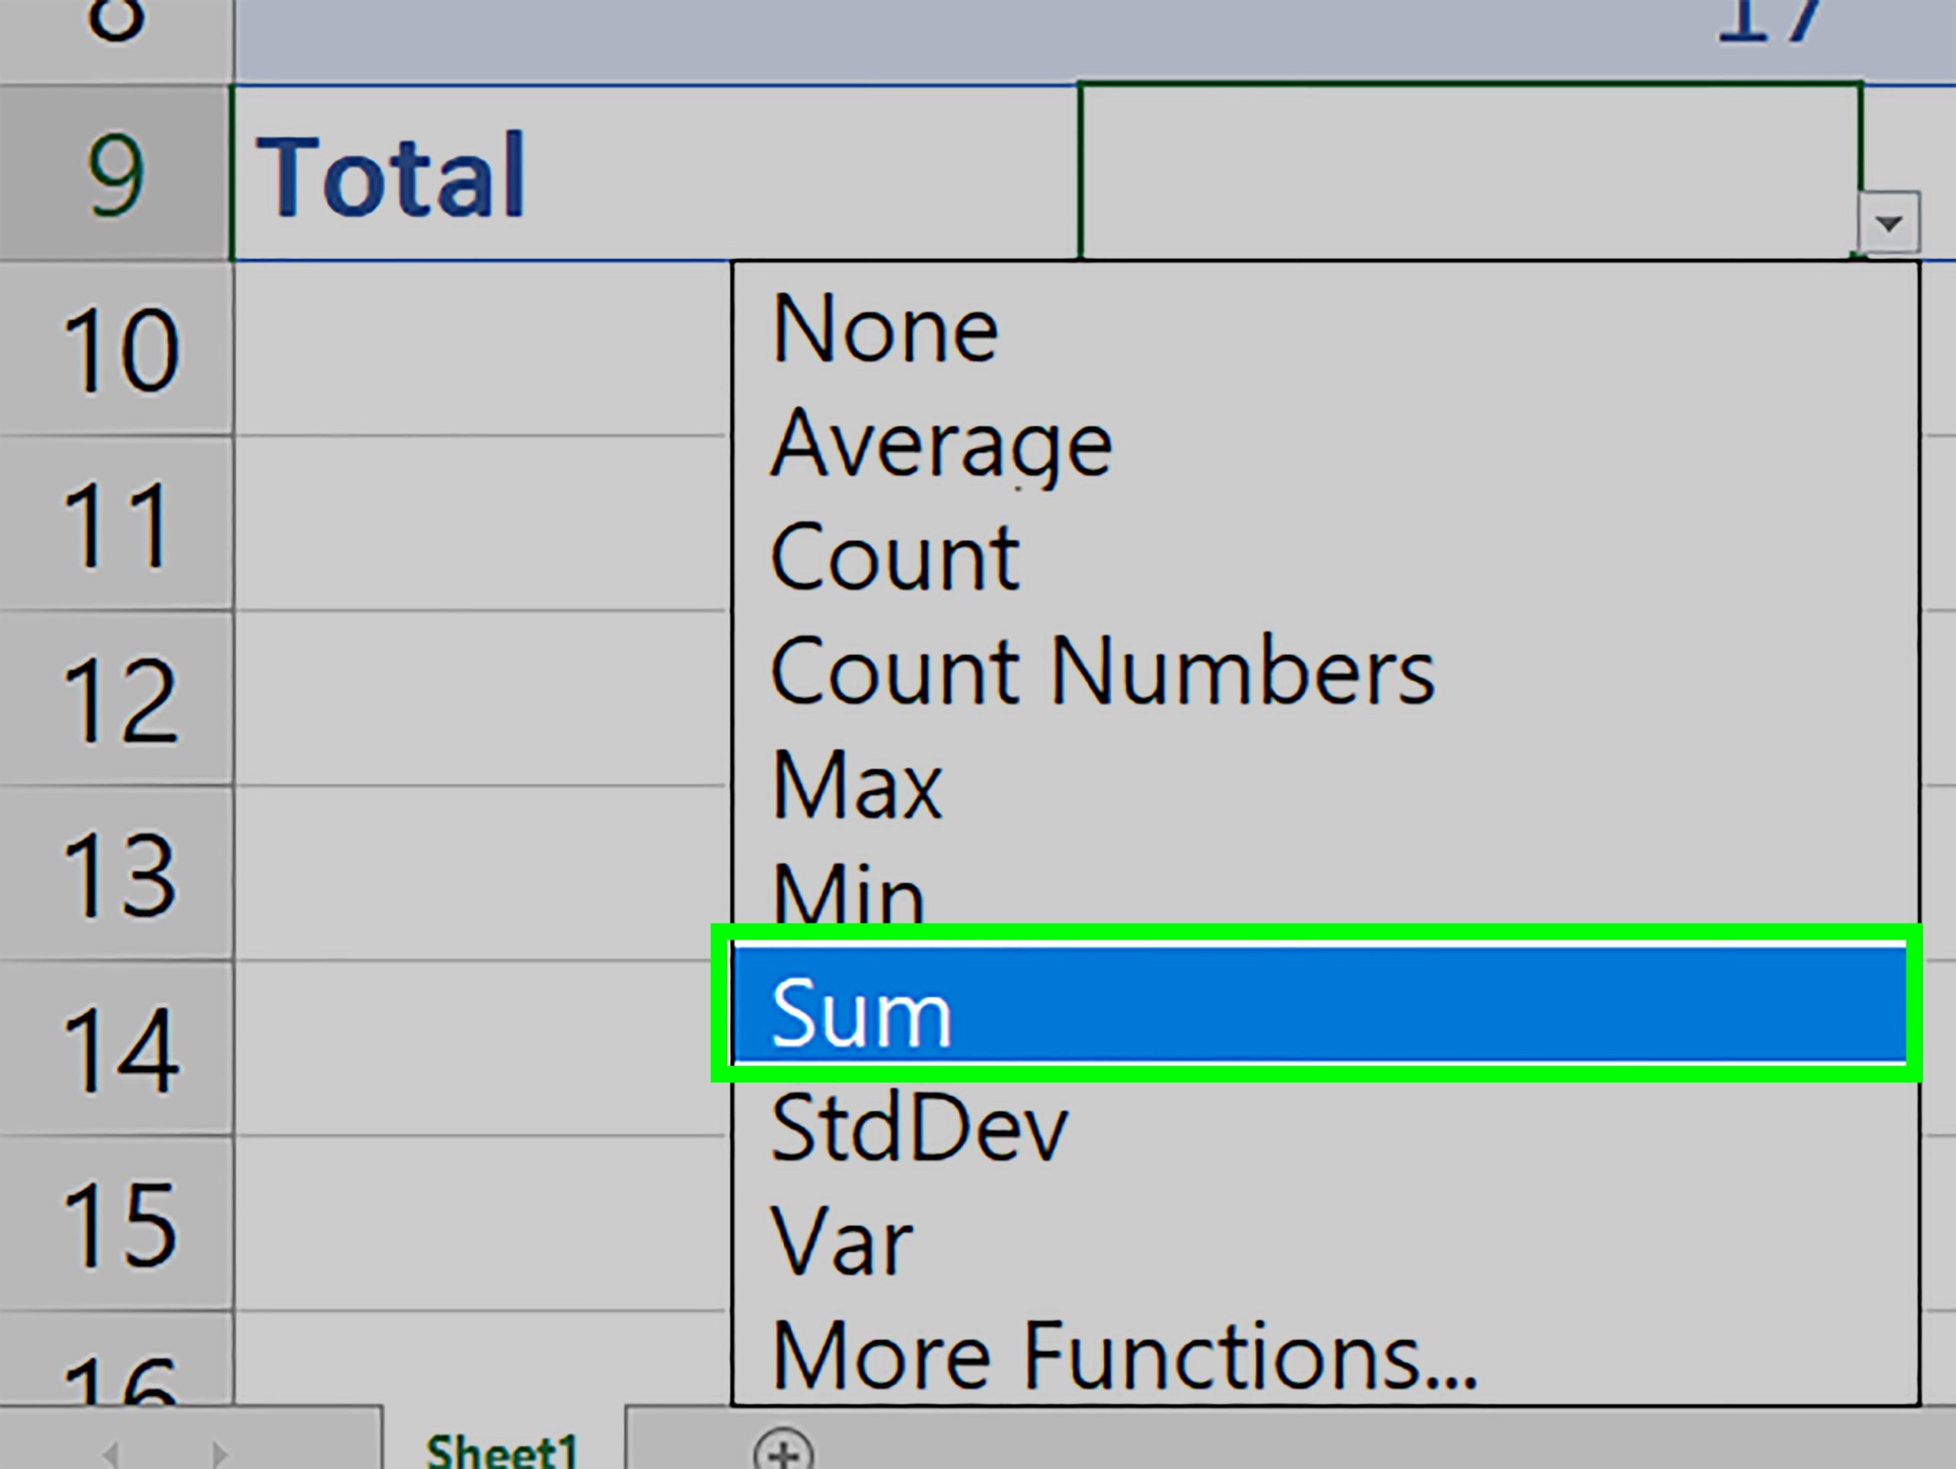Click the next sheet scroll arrow

point(219,1453)
